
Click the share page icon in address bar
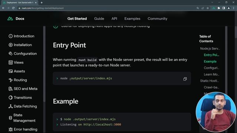pos(203,8)
